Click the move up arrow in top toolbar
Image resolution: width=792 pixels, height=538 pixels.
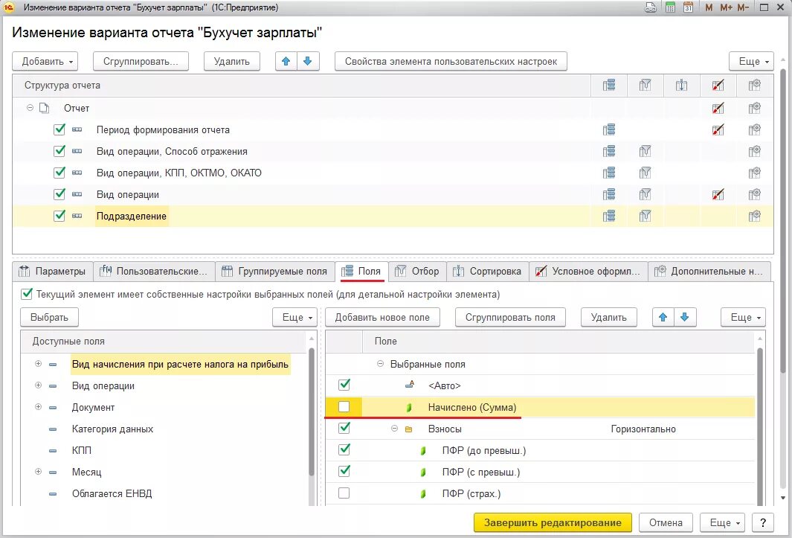point(286,61)
